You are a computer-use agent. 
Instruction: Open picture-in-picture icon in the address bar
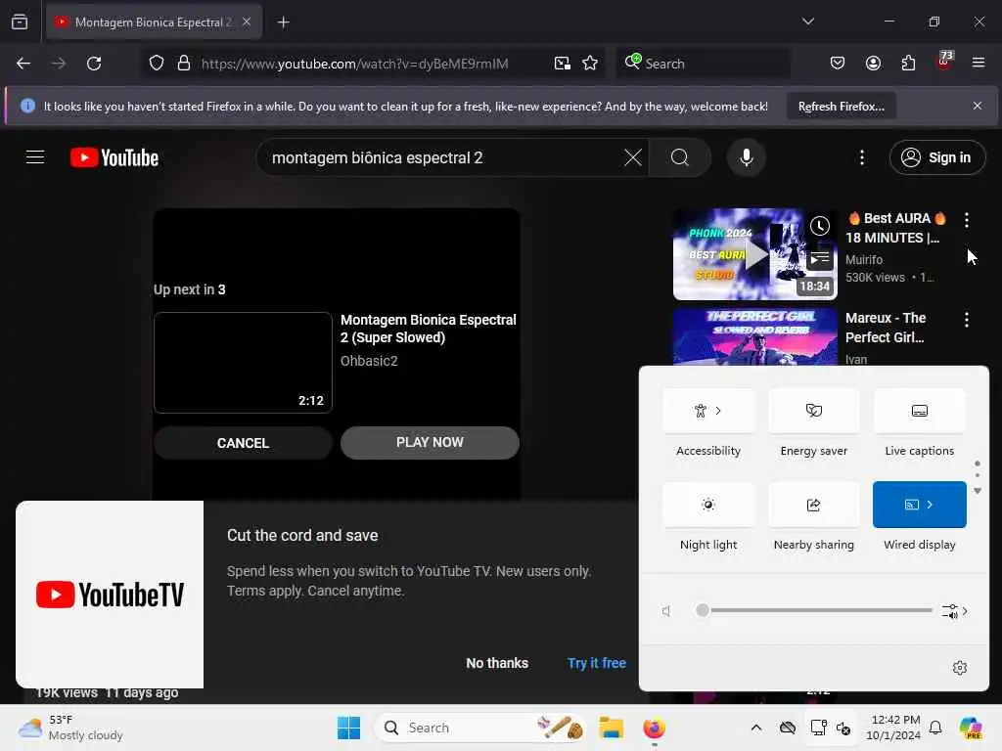pos(562,64)
